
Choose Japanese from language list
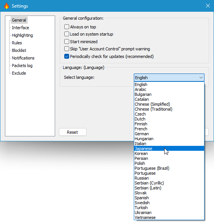point(169,149)
